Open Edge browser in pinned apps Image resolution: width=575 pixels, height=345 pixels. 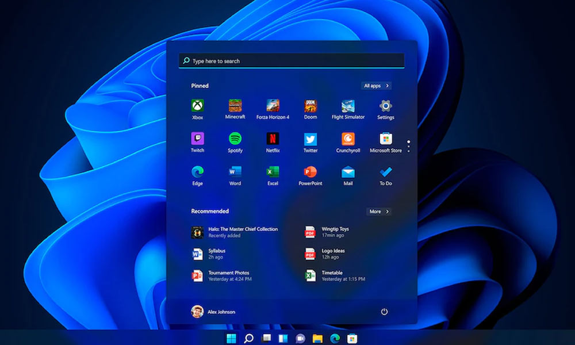point(197,175)
